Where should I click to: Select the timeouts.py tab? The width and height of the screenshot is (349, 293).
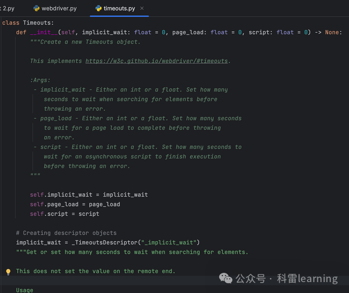coord(119,9)
